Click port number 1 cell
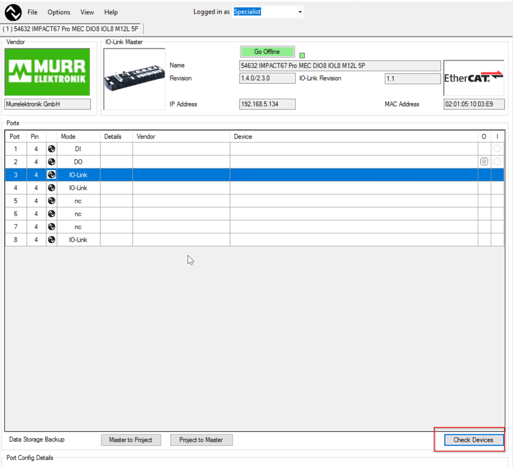Screen dimensions: 513x467 [15, 149]
